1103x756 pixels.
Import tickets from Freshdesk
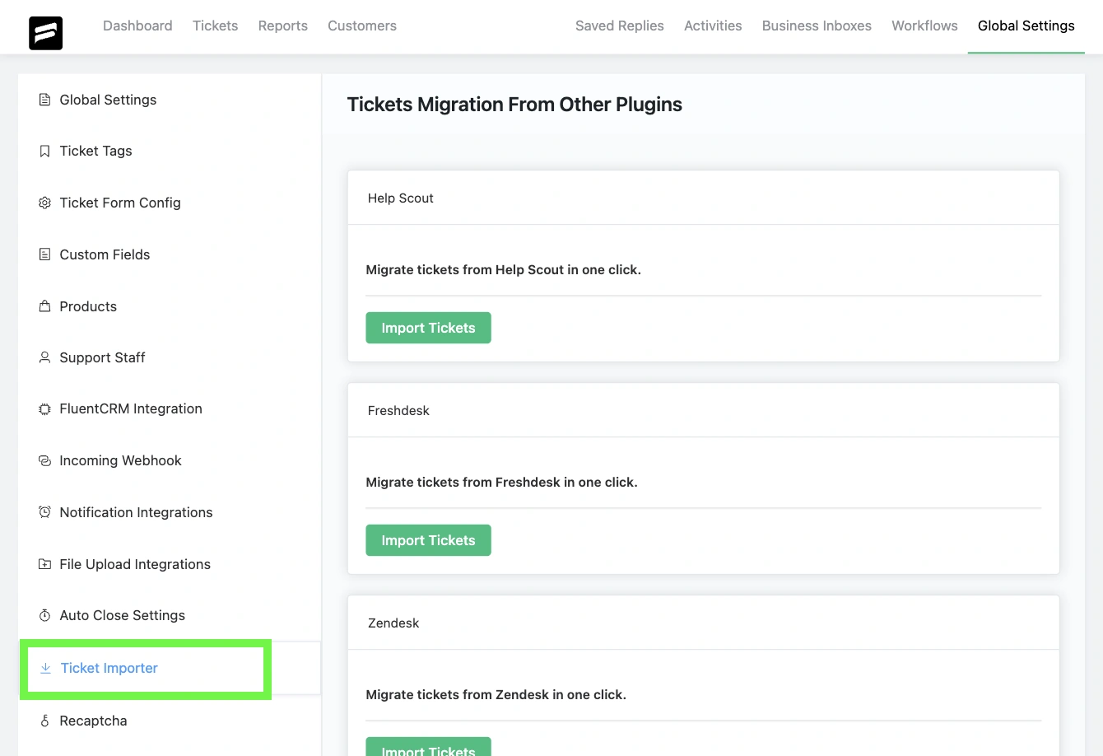(428, 540)
